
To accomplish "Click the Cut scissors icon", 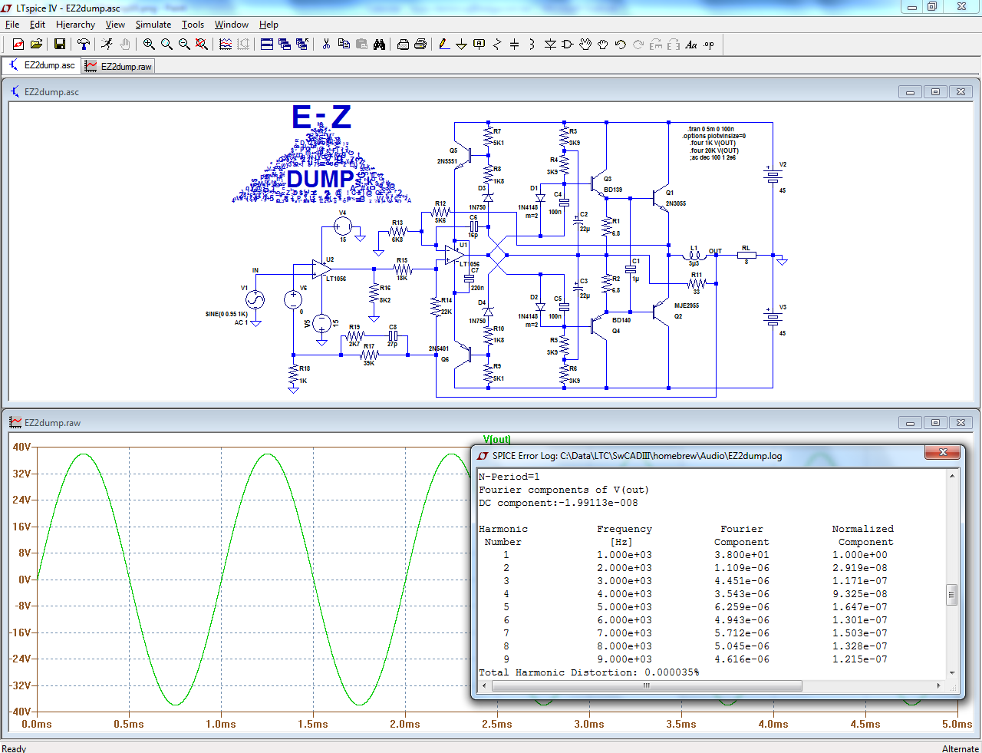I will tap(326, 45).
